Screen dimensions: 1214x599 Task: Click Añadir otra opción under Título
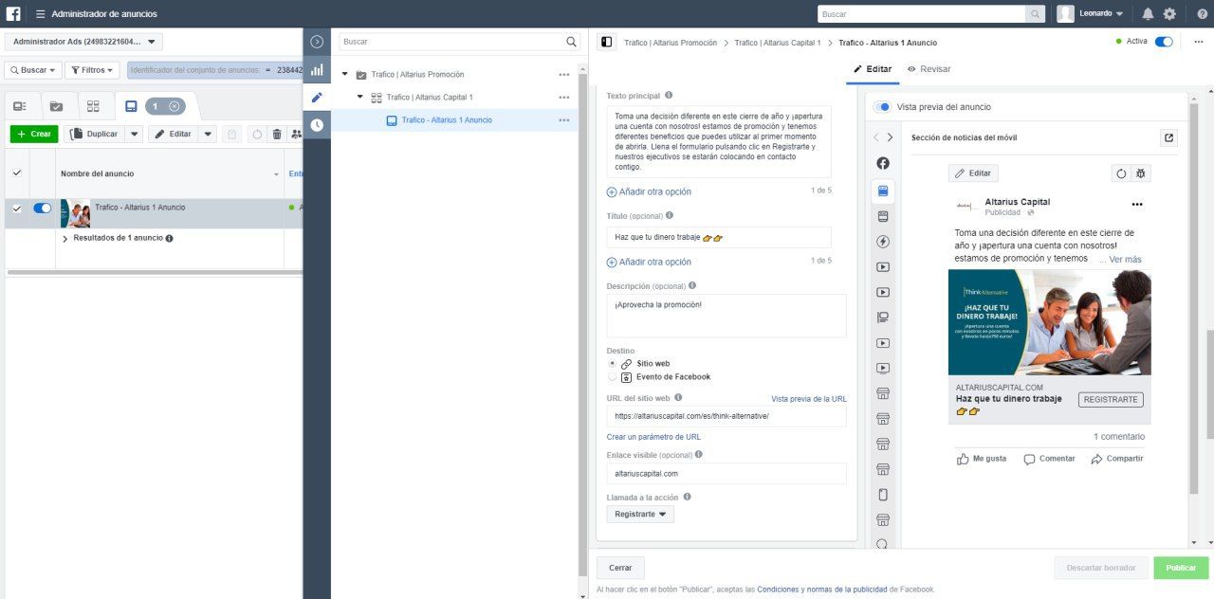pos(649,263)
